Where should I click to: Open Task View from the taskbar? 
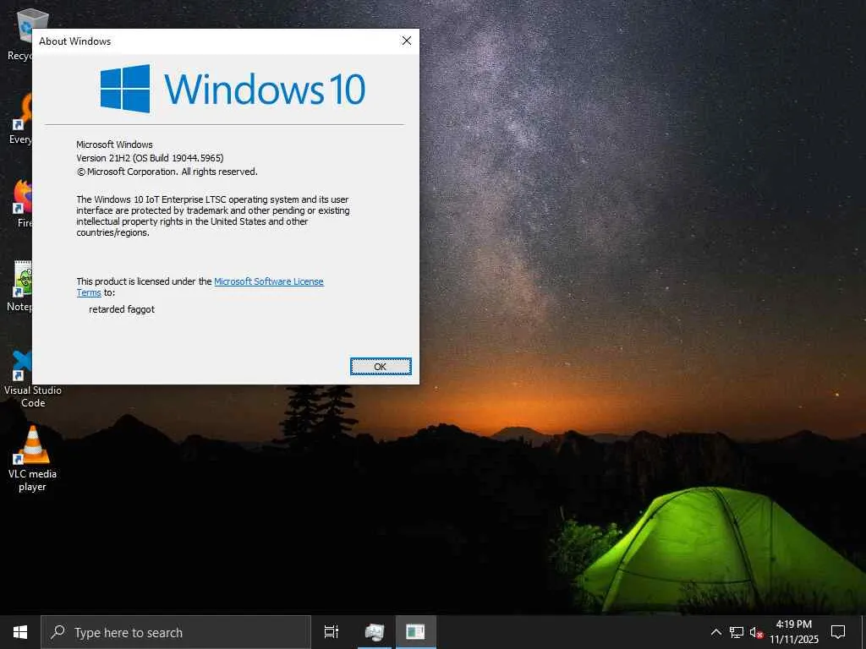tap(332, 632)
